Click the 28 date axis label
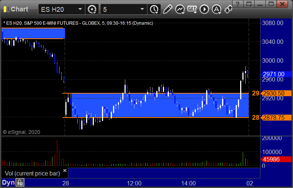The height and width of the screenshot is (188, 293). tap(66, 183)
